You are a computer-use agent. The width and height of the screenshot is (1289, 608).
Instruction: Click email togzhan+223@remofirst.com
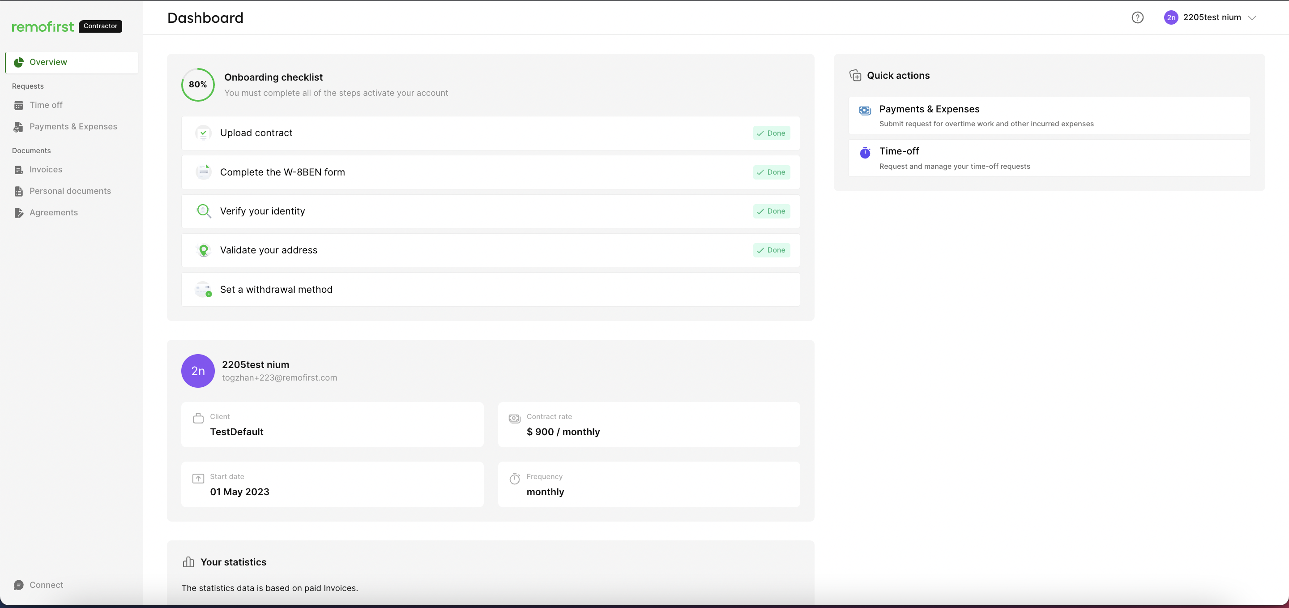(x=279, y=378)
